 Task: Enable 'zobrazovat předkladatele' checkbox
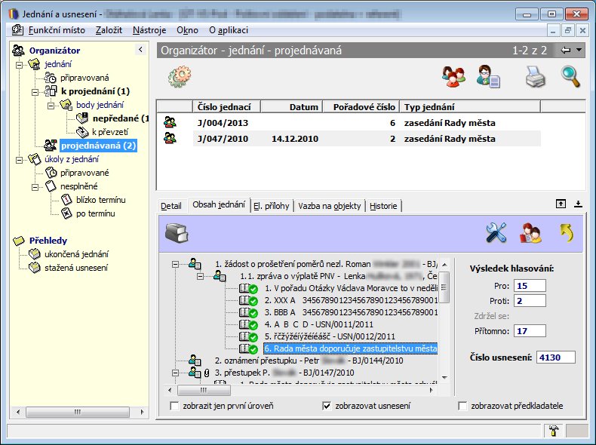462,406
